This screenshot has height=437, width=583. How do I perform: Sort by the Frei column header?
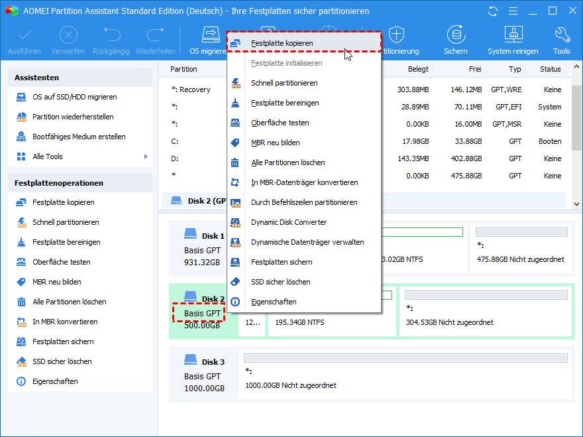click(475, 69)
